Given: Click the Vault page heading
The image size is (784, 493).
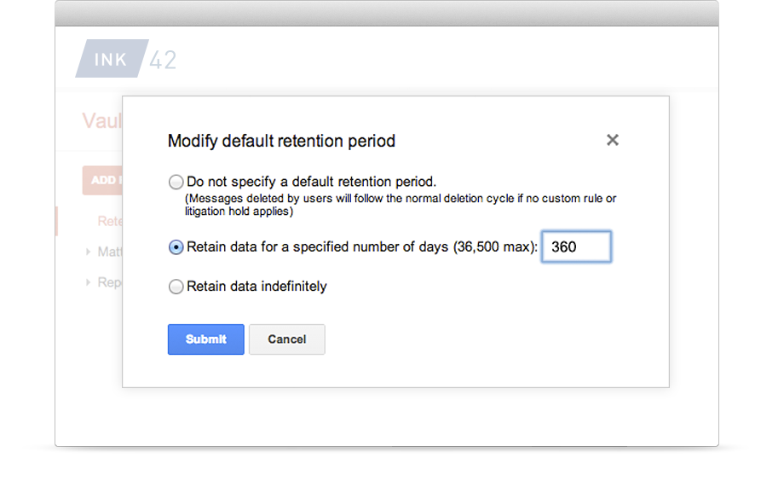Looking at the screenshot, I should (x=101, y=120).
